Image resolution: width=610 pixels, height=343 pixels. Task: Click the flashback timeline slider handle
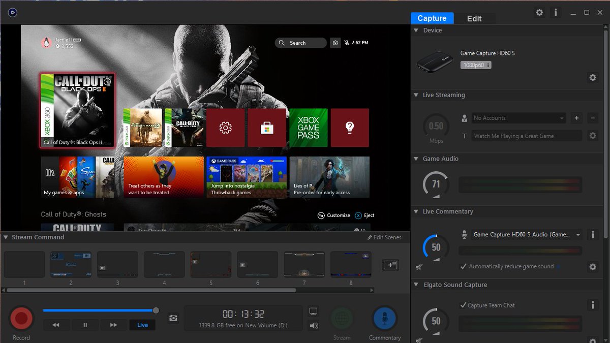coord(156,310)
